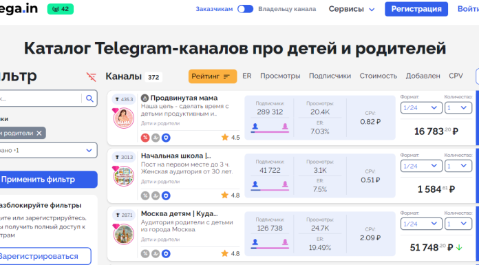Click gray handshake icon for Продвинутая мама
This screenshot has width=479, height=265.
pos(156,138)
